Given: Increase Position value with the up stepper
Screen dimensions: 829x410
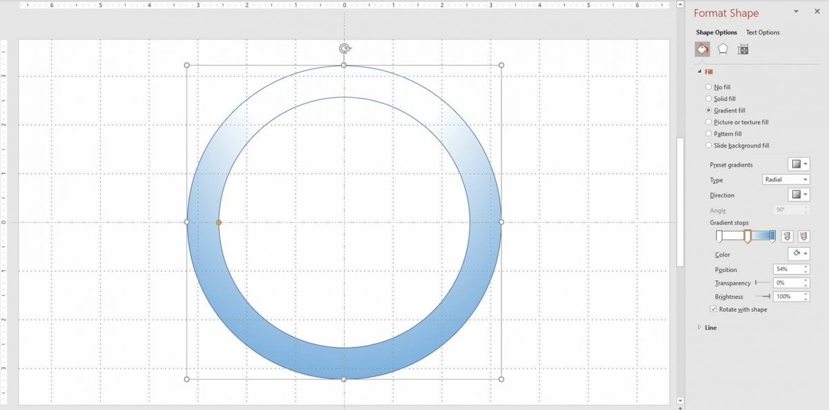Looking at the screenshot, I should pyautogui.click(x=804, y=266).
